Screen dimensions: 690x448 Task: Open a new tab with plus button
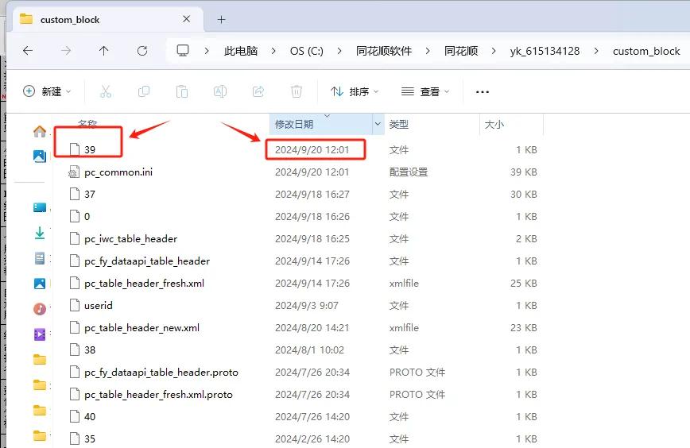[x=221, y=19]
